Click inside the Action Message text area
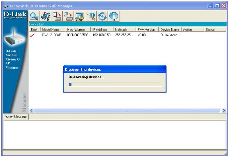The height and width of the screenshot is (156, 228). pyautogui.click(x=115, y=134)
